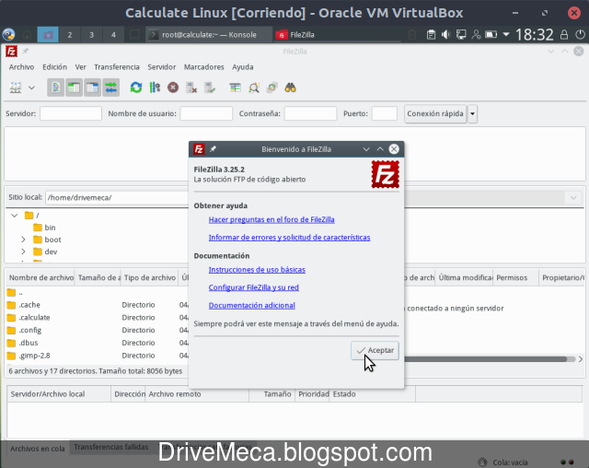The image size is (589, 468).
Task: Reconnect to last server icon
Action: [x=210, y=88]
